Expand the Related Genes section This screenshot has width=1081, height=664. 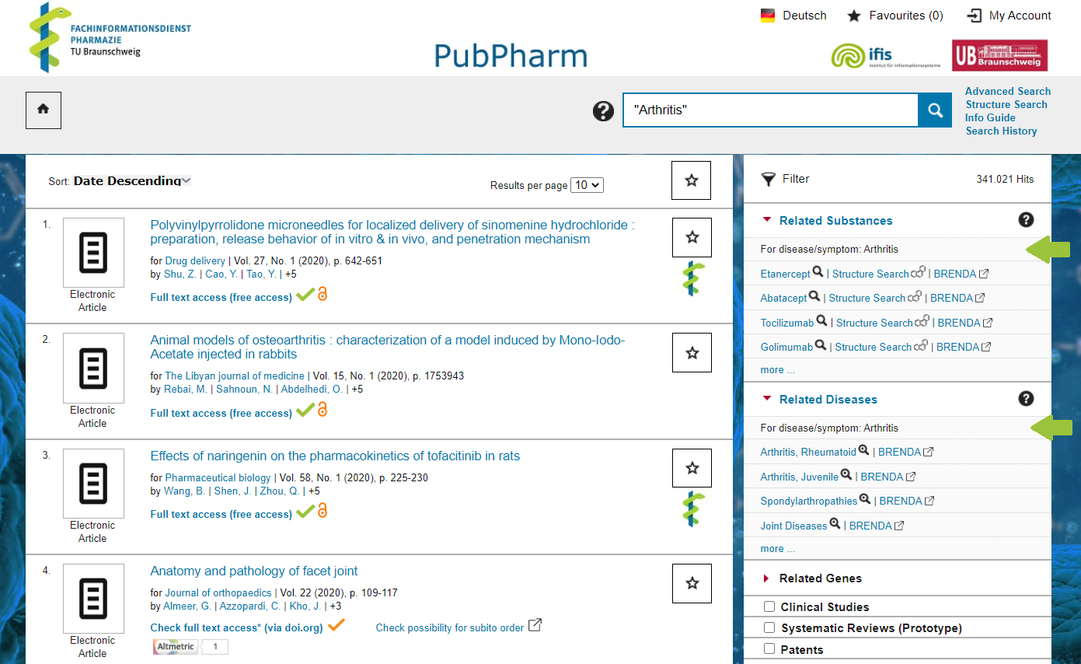pos(820,578)
